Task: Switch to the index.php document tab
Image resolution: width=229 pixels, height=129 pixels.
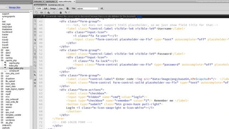Action: click(x=38, y=1)
